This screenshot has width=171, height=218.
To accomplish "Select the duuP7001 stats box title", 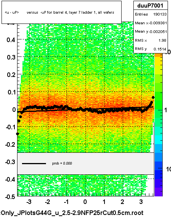I will [x=150, y=6].
